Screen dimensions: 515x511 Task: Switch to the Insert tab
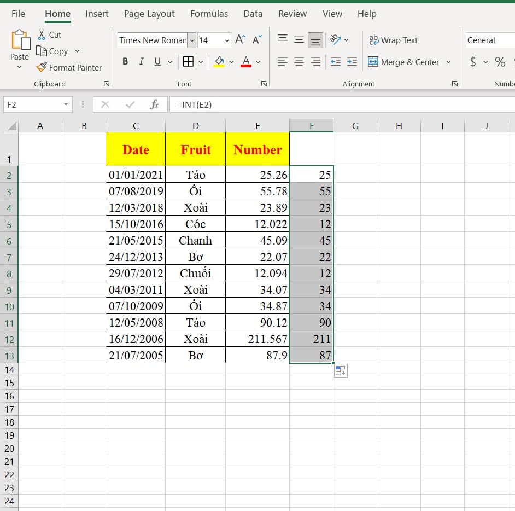pyautogui.click(x=97, y=14)
